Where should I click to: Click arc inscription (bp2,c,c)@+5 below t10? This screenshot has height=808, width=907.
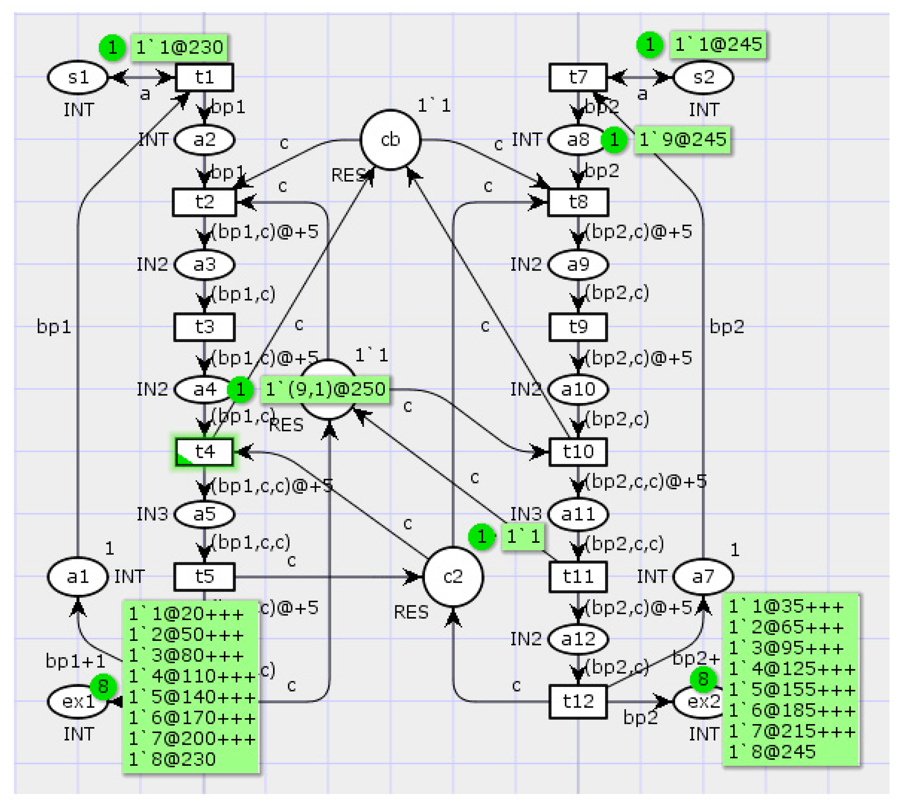click(646, 481)
